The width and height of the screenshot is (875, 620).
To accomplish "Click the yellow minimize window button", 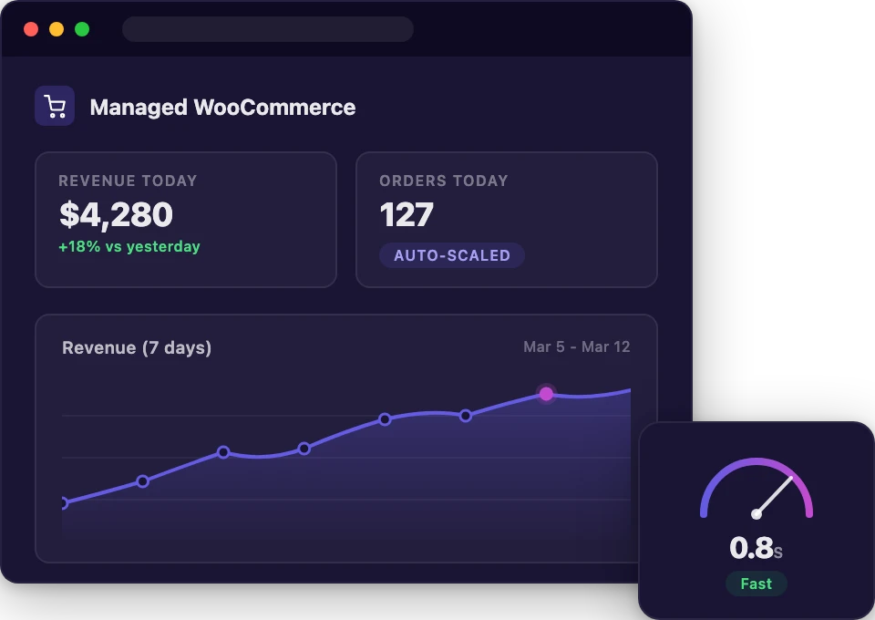I will [57, 29].
